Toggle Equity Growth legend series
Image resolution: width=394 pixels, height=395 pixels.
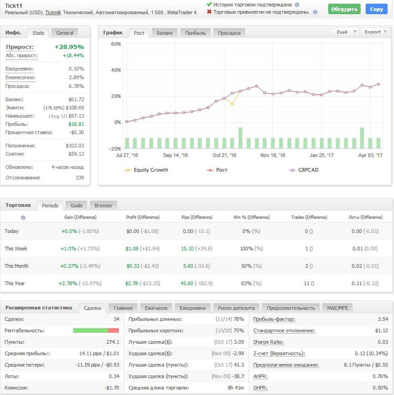tap(146, 170)
